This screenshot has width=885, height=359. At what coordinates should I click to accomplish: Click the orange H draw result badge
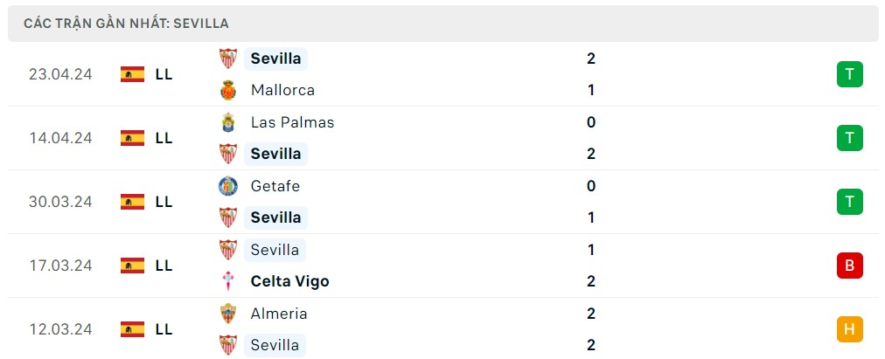point(849,329)
